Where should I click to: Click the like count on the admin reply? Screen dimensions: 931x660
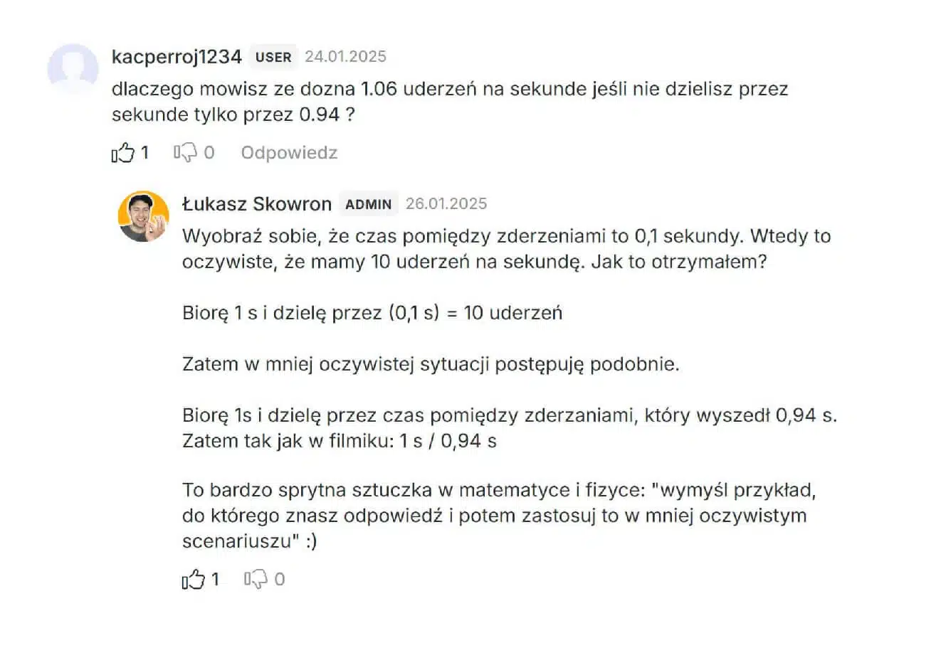215,580
